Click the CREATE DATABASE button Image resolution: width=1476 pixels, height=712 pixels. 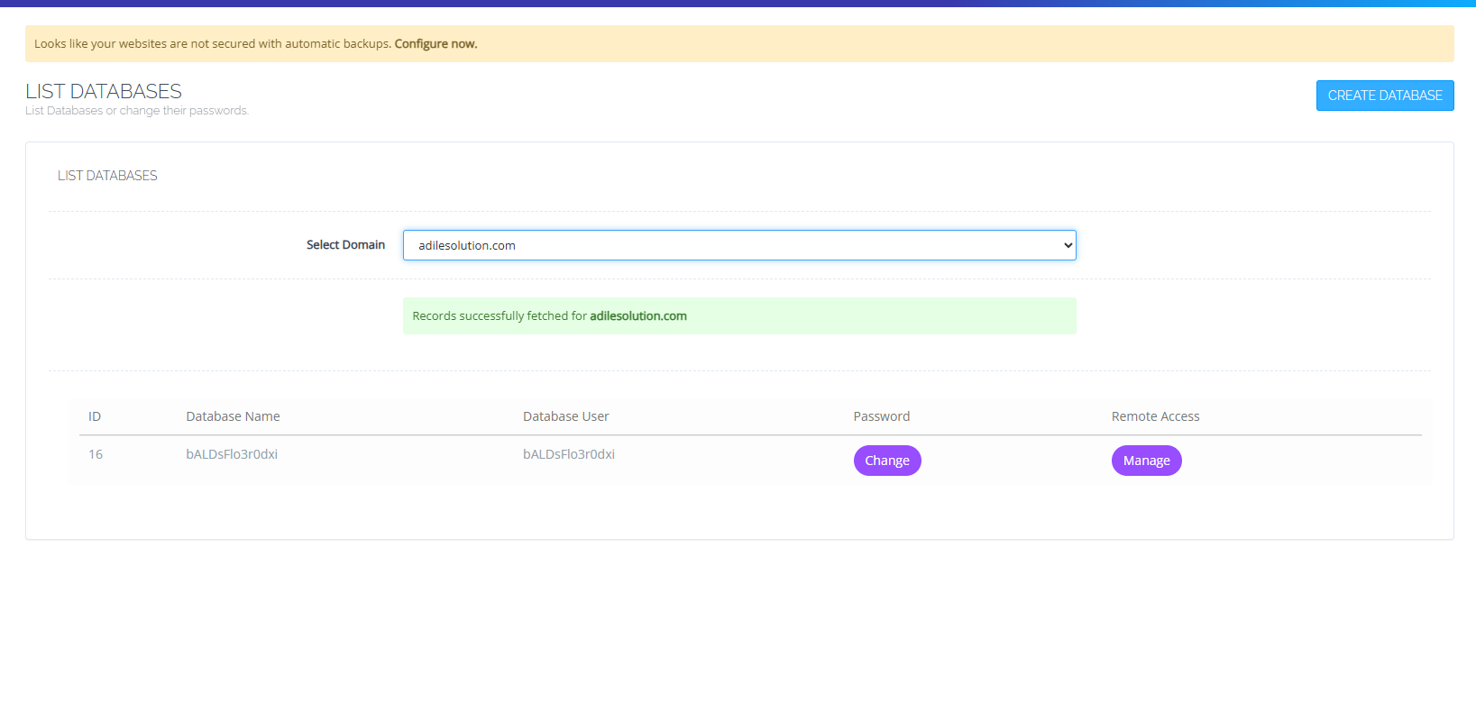tap(1384, 96)
